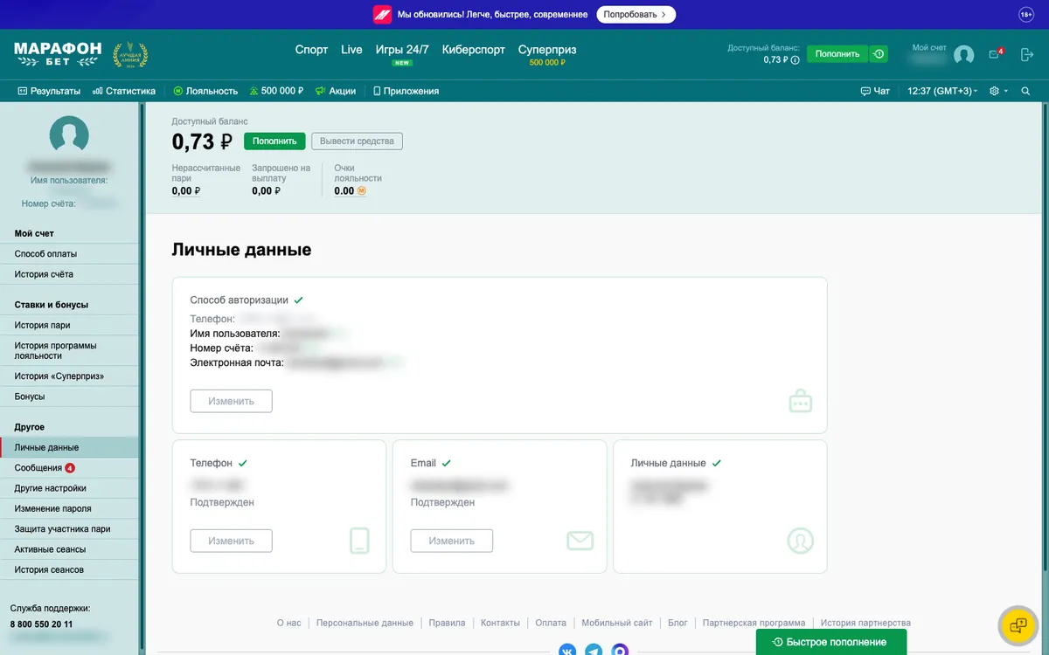
Task: Click the red logo in top banner
Action: tap(382, 14)
